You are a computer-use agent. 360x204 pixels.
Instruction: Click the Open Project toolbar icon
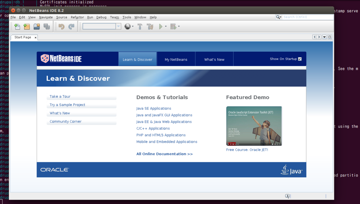(x=37, y=27)
